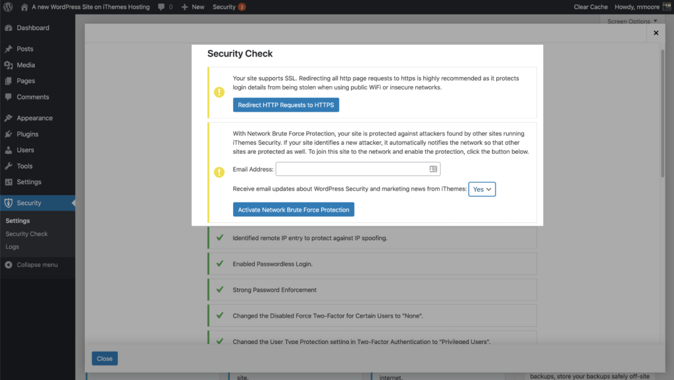The width and height of the screenshot is (674, 380).
Task: Open Appearance in the admin menu
Action: tap(38, 118)
